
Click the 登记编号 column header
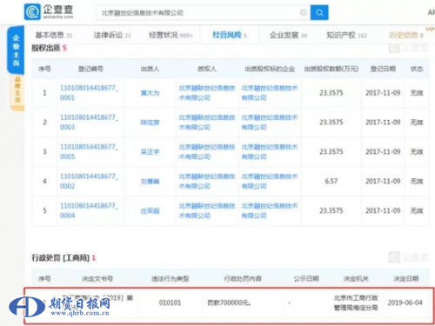pyautogui.click(x=90, y=69)
